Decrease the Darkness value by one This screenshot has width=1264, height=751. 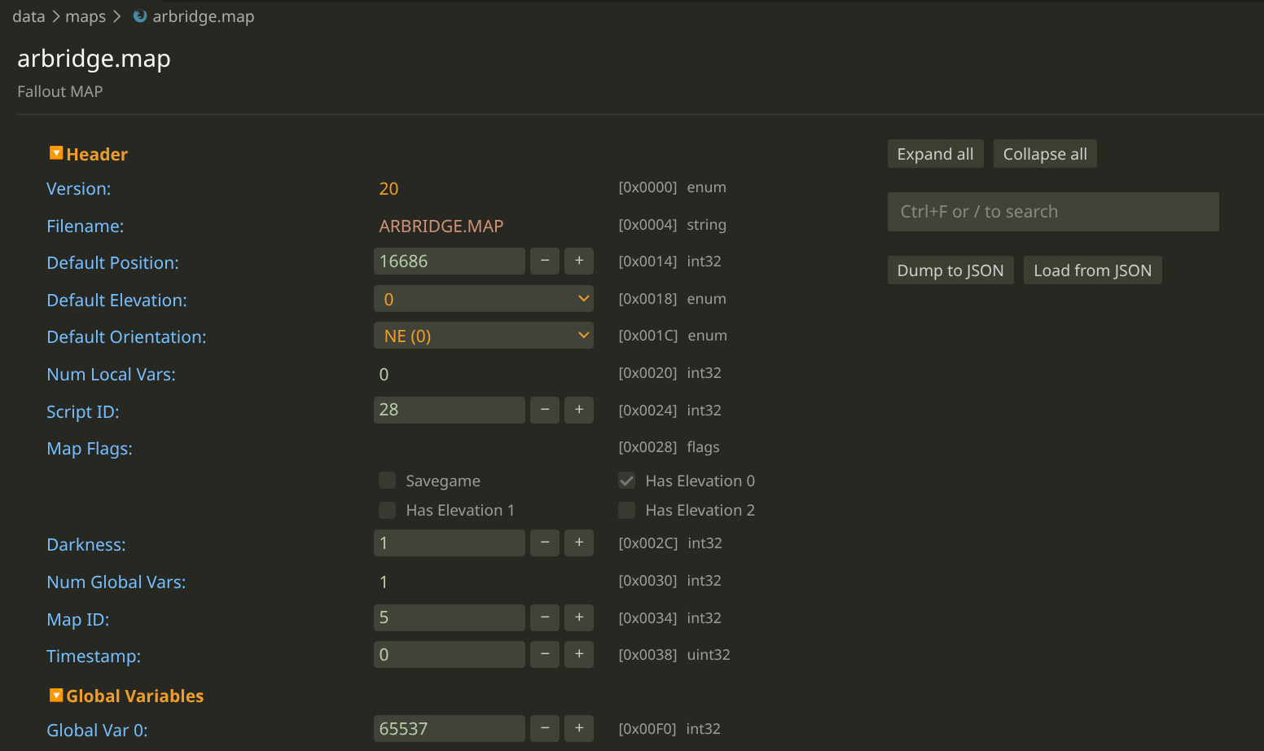point(545,543)
